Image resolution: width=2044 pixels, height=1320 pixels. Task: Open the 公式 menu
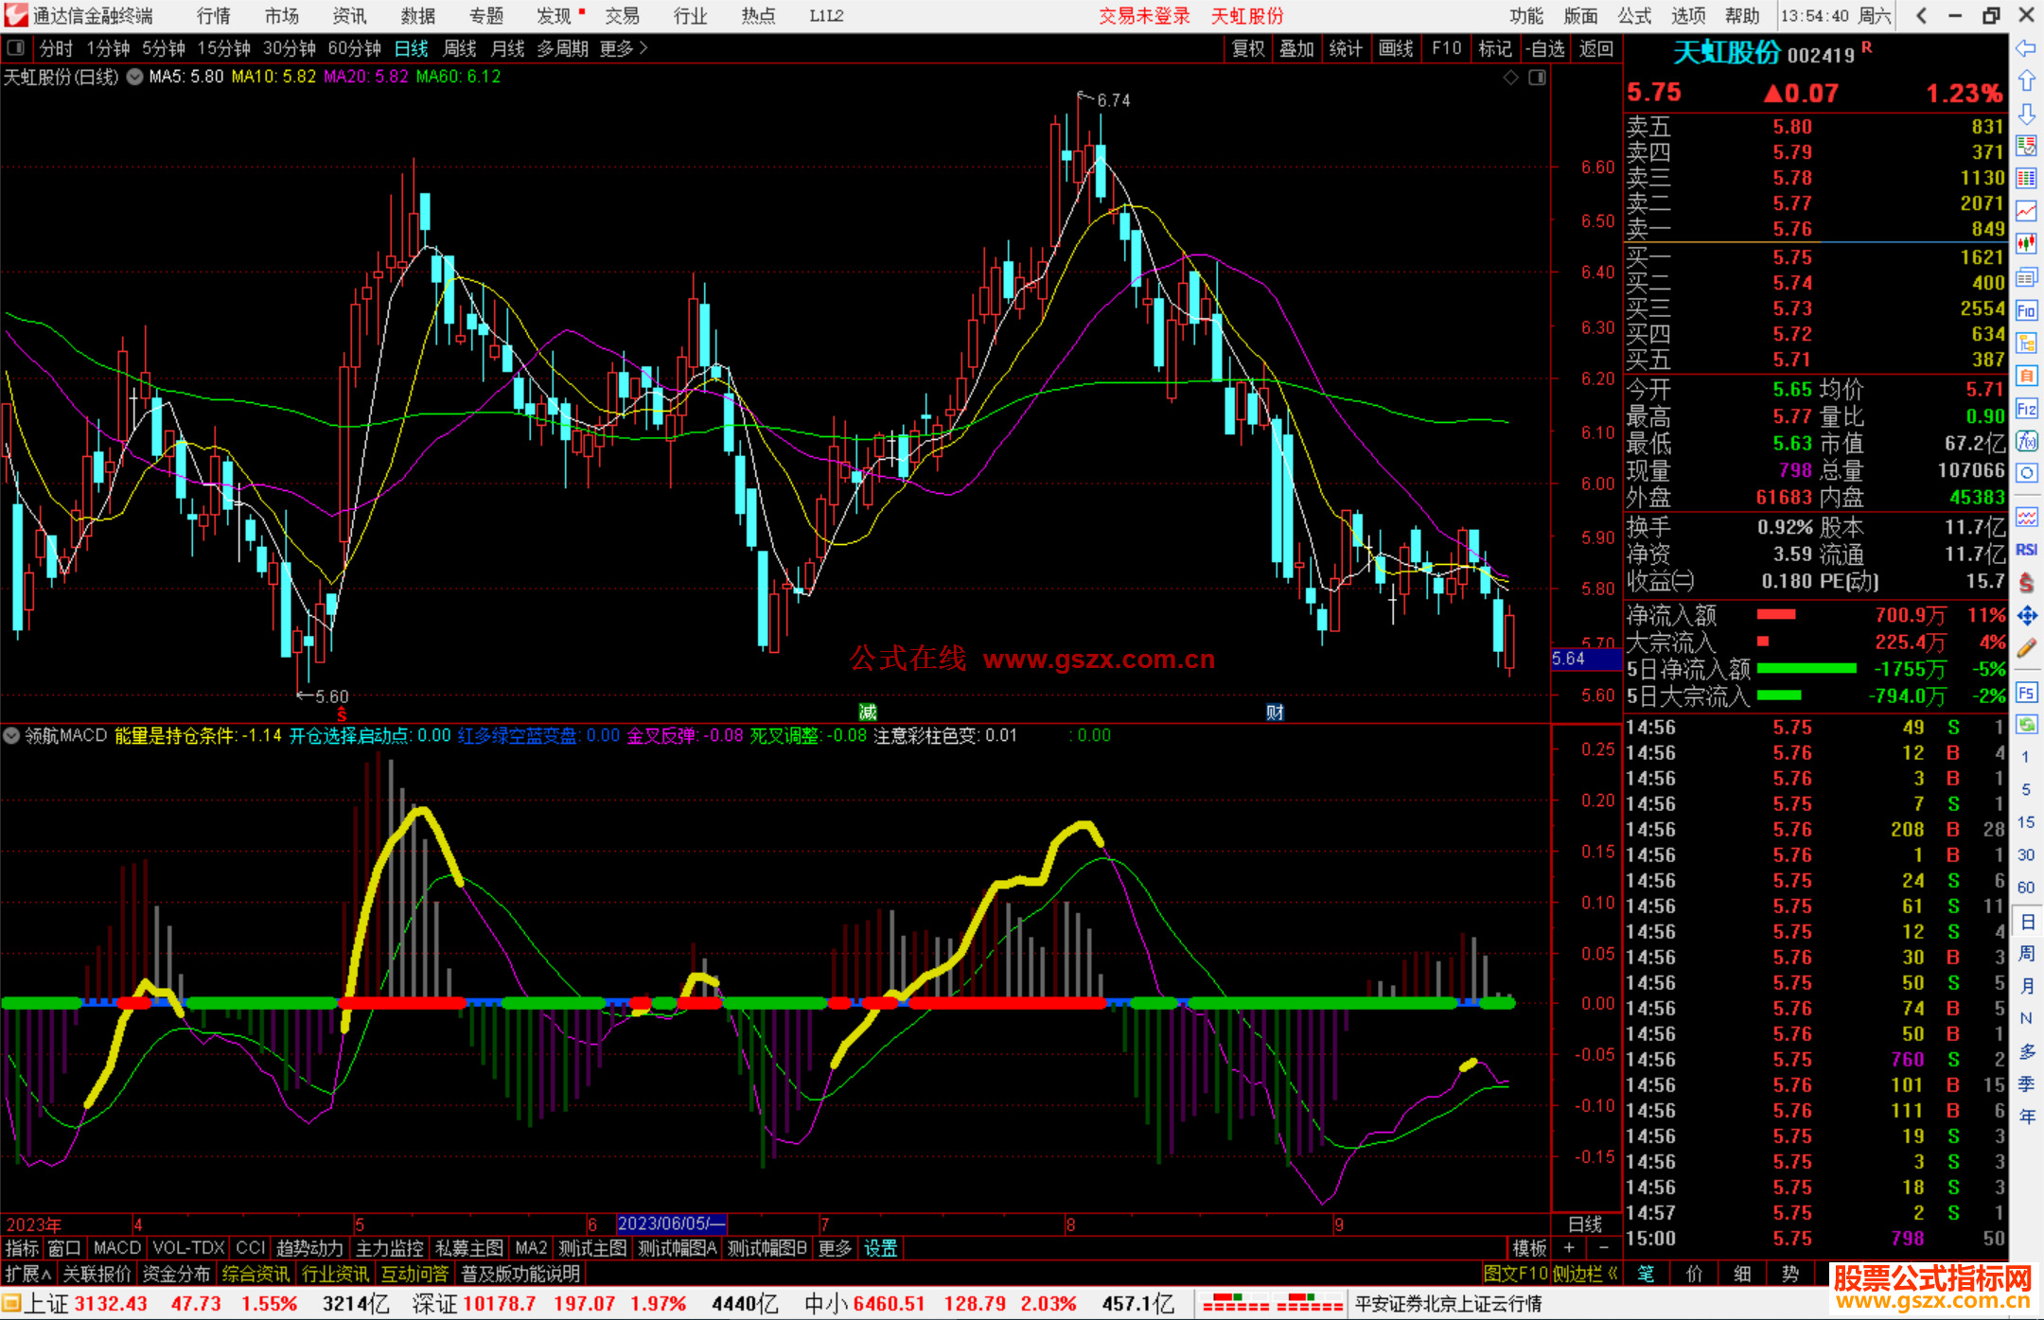1634,15
